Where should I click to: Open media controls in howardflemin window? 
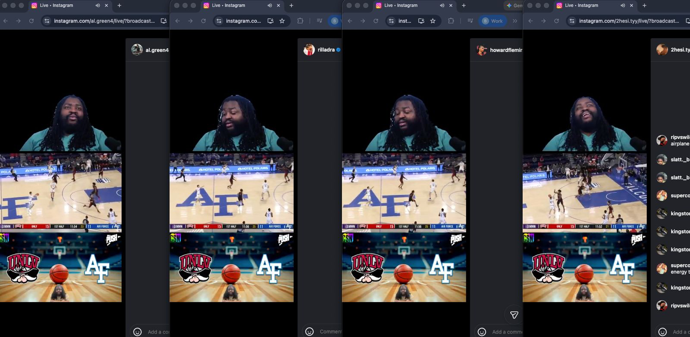coord(470,21)
